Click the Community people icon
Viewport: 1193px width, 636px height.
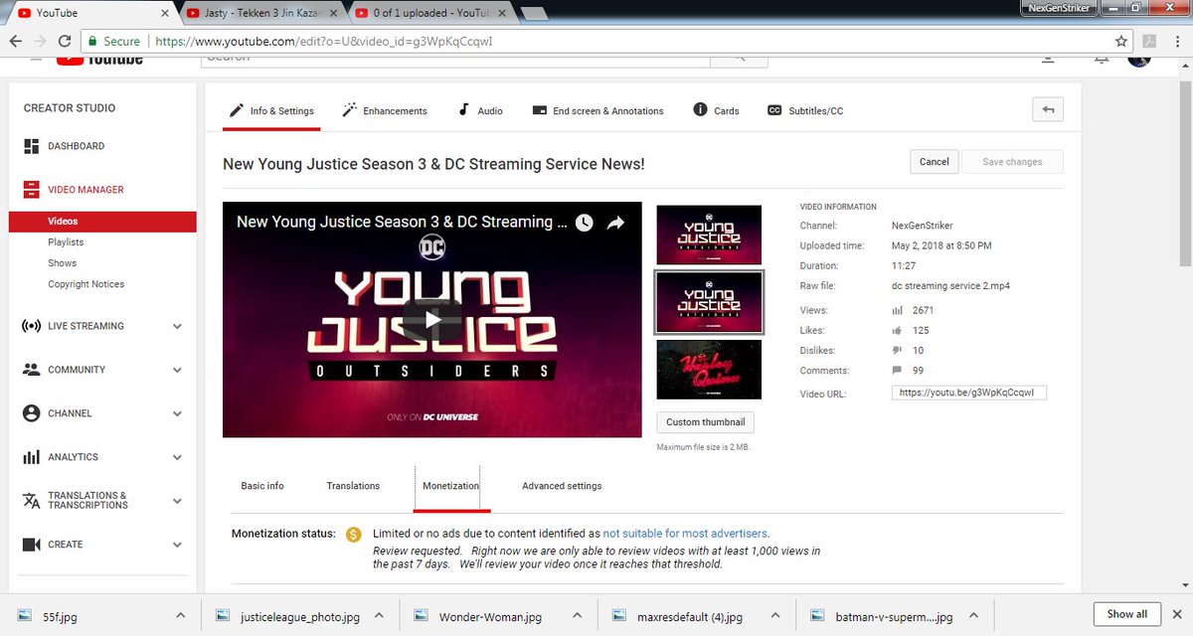click(31, 370)
